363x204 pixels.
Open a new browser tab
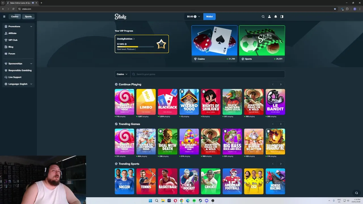click(41, 3)
